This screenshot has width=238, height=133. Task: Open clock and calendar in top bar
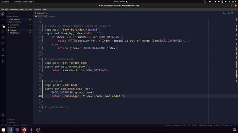(119, 1)
